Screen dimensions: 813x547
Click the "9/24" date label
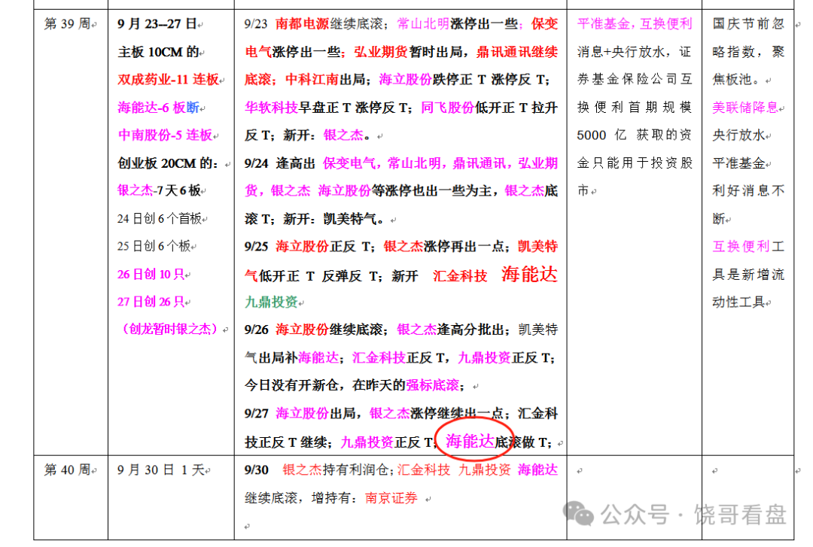click(256, 163)
